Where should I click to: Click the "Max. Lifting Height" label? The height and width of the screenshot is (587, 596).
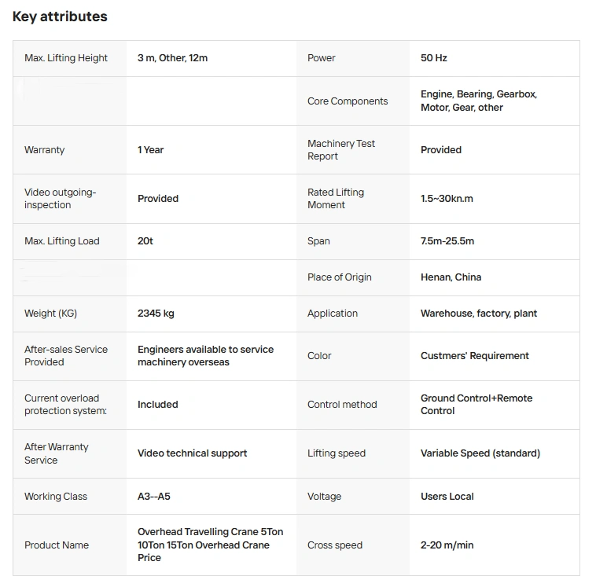pyautogui.click(x=66, y=58)
